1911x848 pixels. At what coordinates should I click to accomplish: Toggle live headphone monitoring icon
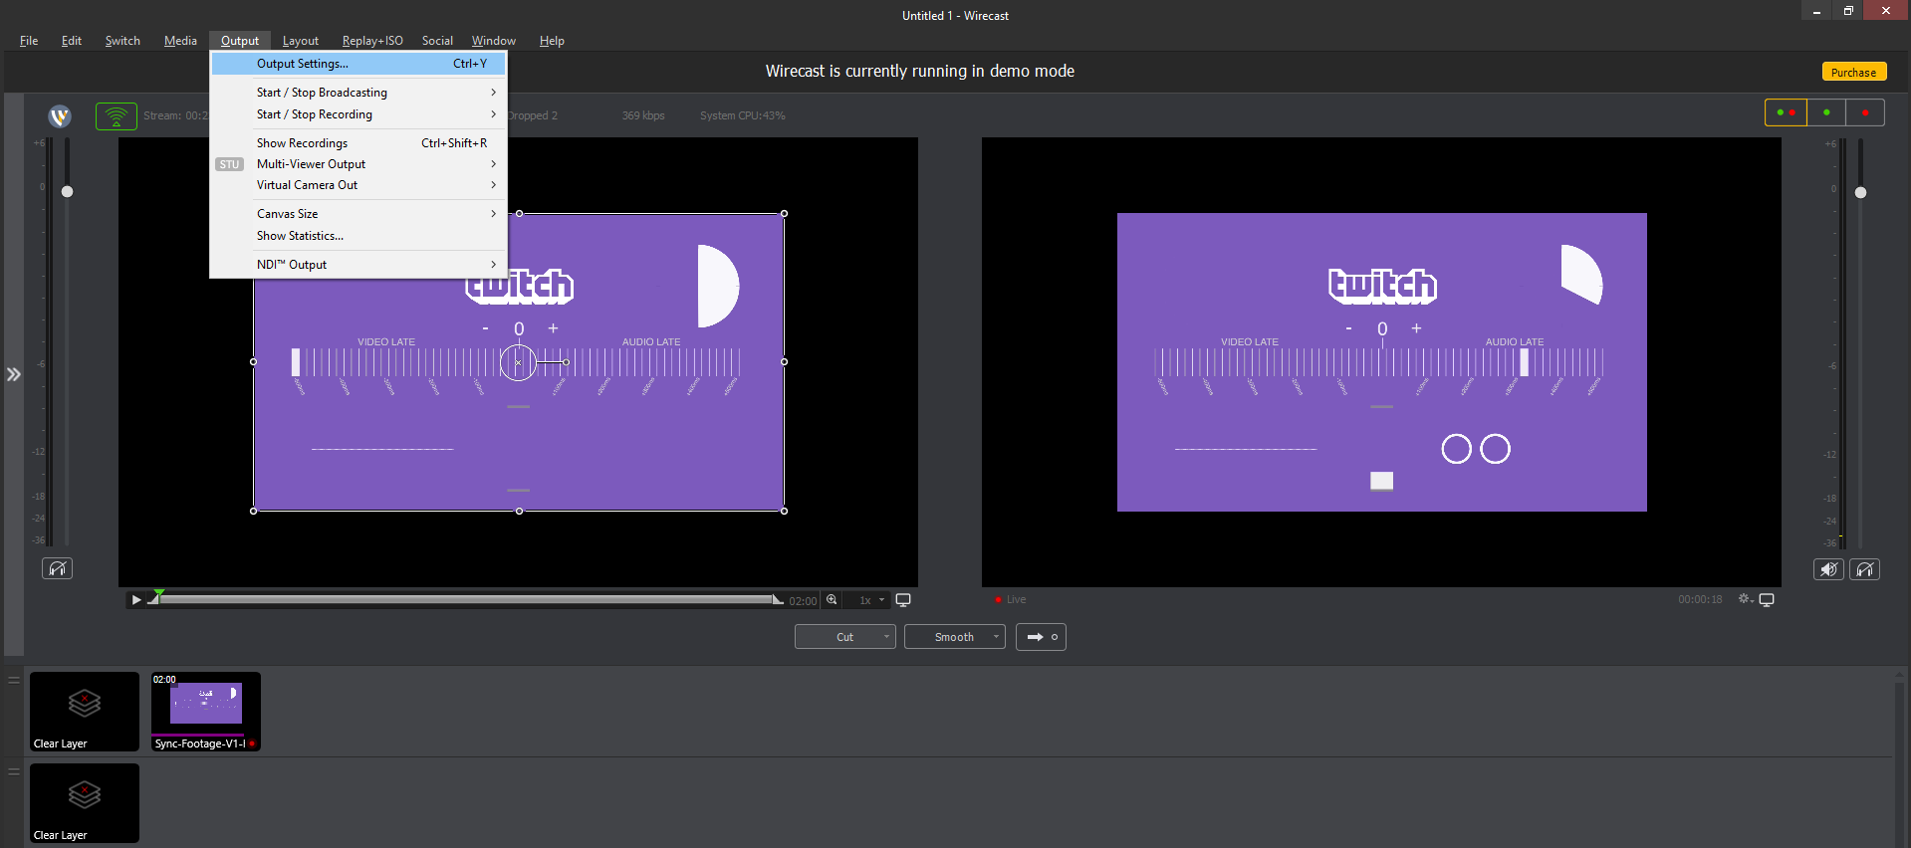tap(1865, 569)
